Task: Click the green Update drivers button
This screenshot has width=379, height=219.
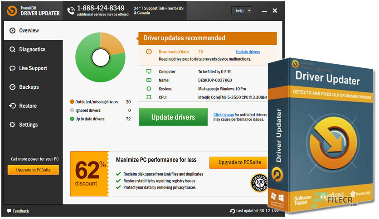Action: [173, 117]
